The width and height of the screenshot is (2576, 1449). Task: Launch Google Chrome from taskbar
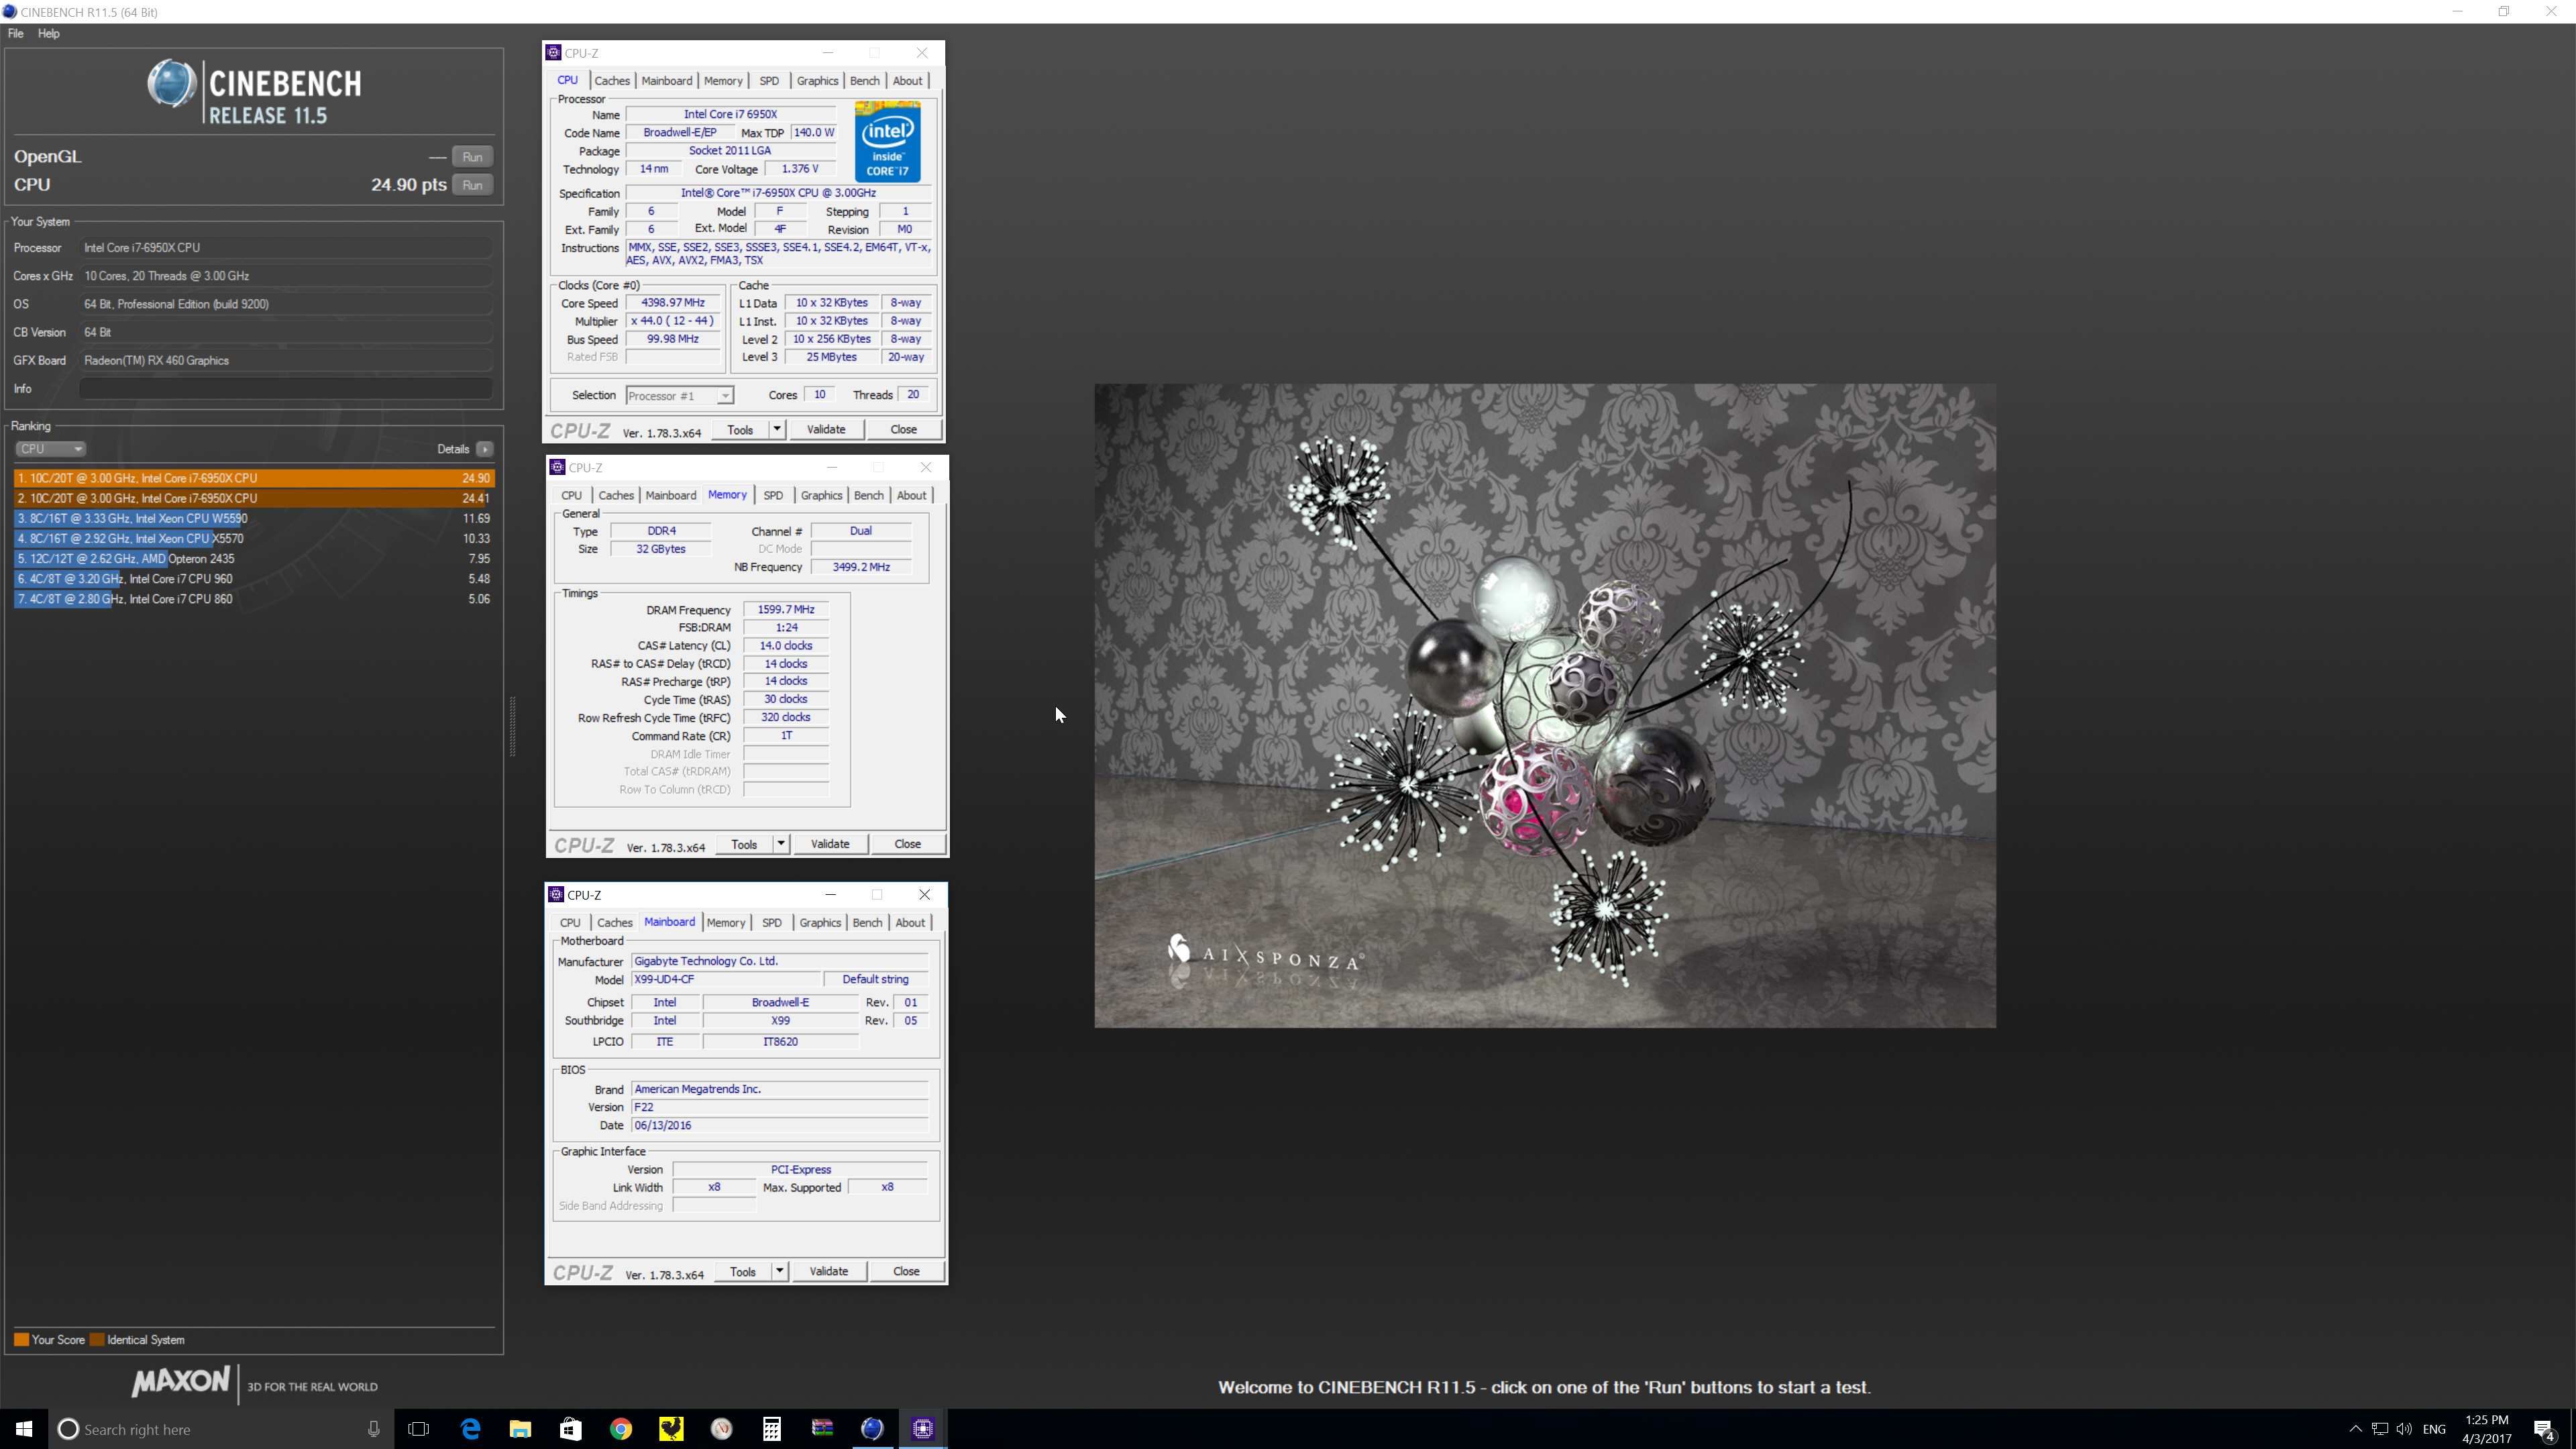(621, 1429)
